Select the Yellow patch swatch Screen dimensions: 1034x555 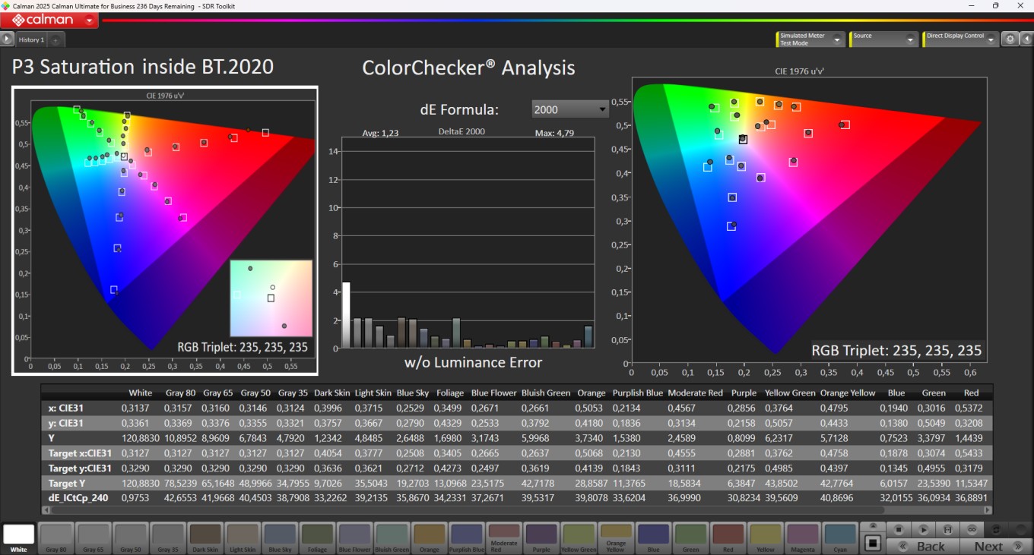[765, 538]
